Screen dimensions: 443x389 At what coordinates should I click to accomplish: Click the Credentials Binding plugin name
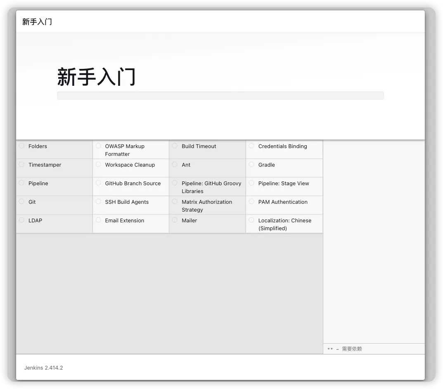[282, 146]
